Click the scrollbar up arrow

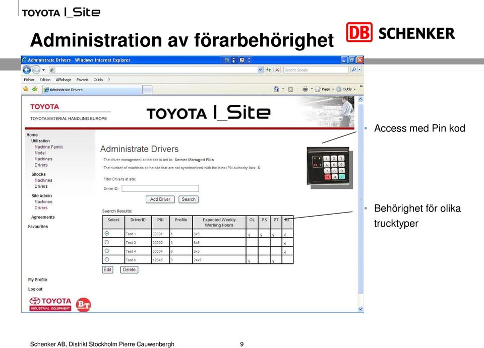coord(360,99)
